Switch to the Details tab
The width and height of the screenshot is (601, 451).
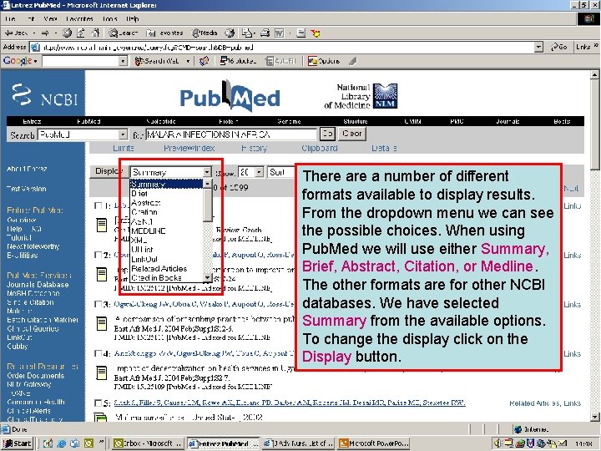coord(384,148)
